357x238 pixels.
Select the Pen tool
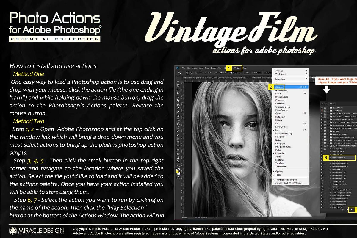[178, 123]
